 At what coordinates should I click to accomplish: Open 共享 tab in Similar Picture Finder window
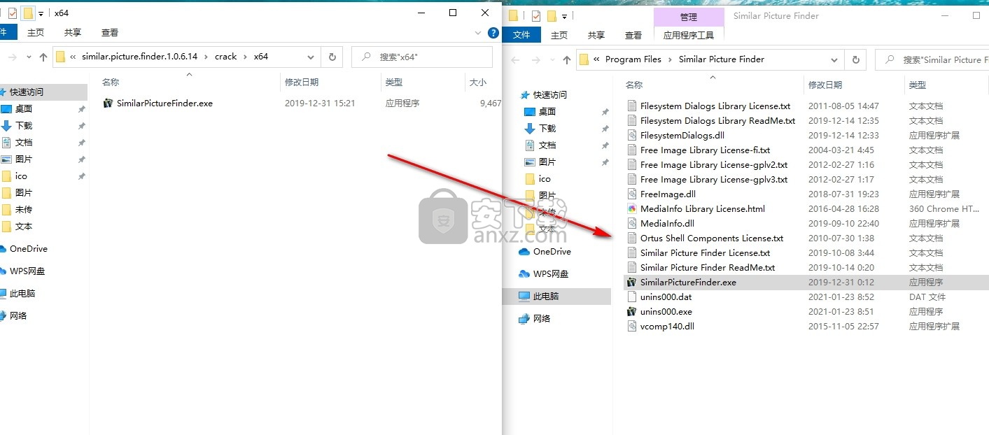[x=596, y=35]
